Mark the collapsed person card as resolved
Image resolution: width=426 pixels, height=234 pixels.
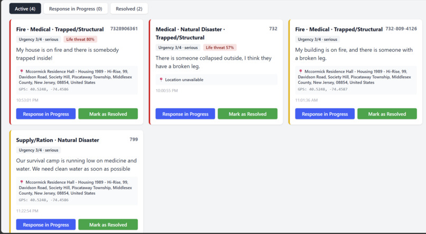click(247, 114)
